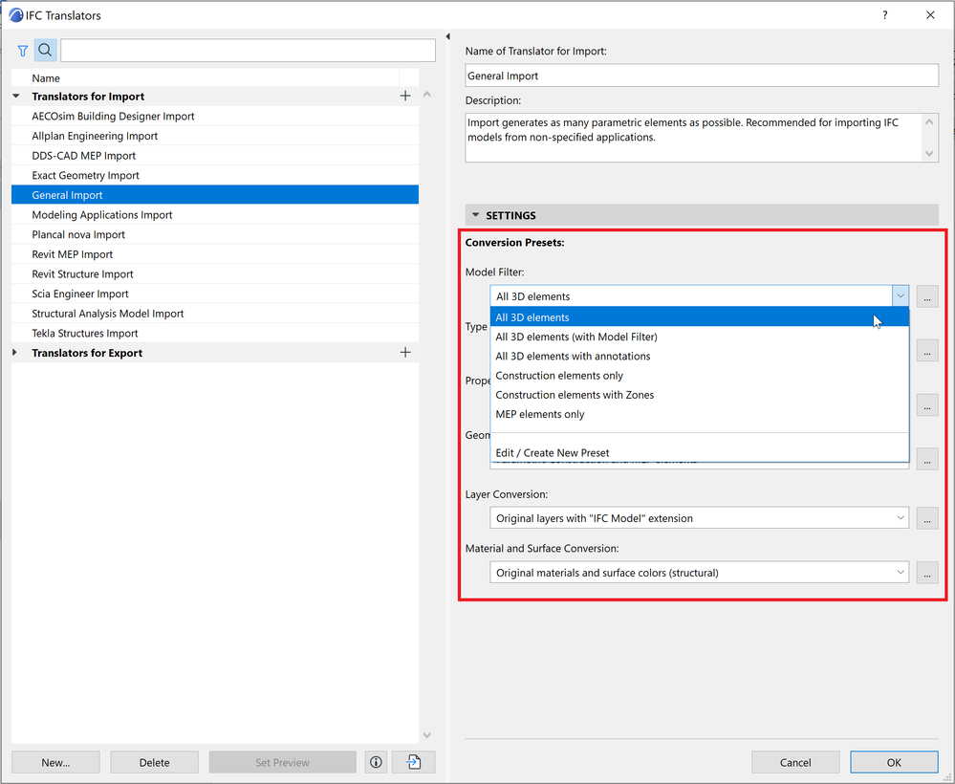Viewport: 955px width, 784px height.
Task: Choose 'Construction elements only' from list
Action: tap(559, 376)
